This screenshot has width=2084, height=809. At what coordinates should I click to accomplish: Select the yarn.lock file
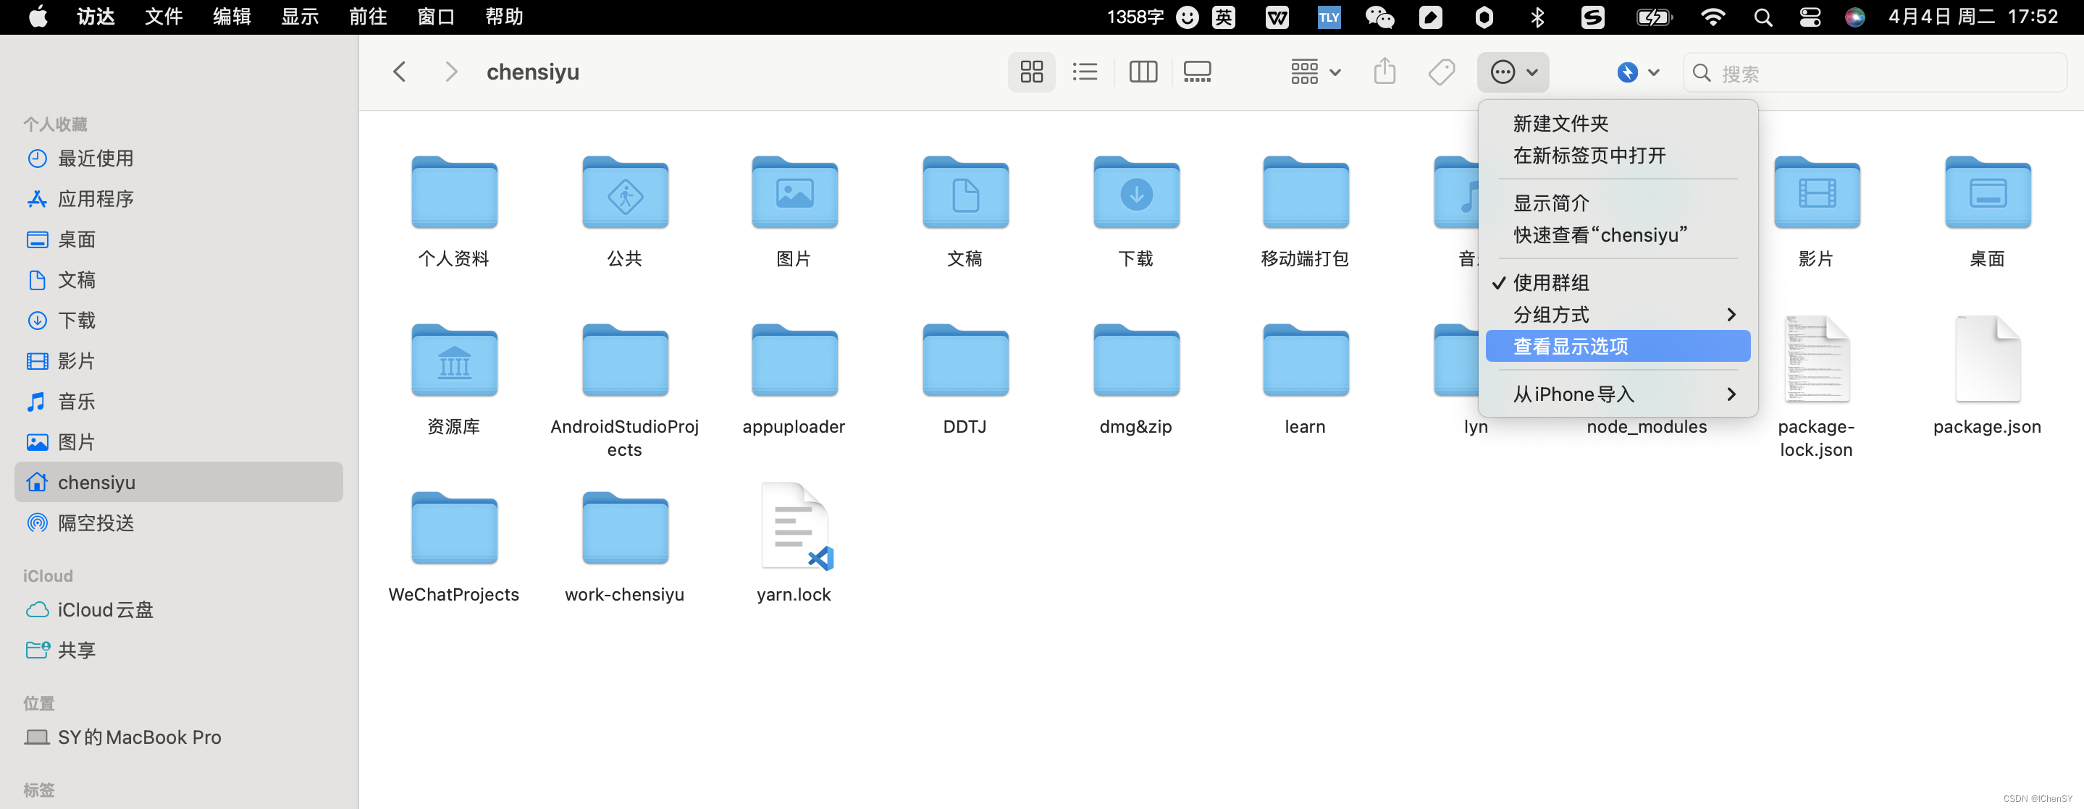tap(796, 527)
